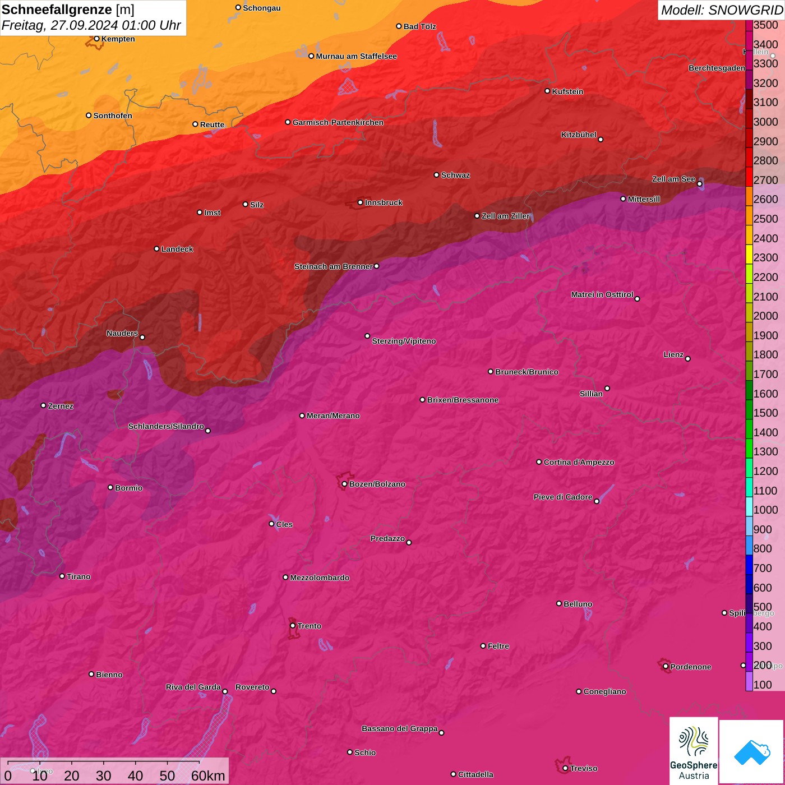Click the date Freitag, 27.09.2024 01:00 Uhr
Screen dimensions: 785x785
91,25
